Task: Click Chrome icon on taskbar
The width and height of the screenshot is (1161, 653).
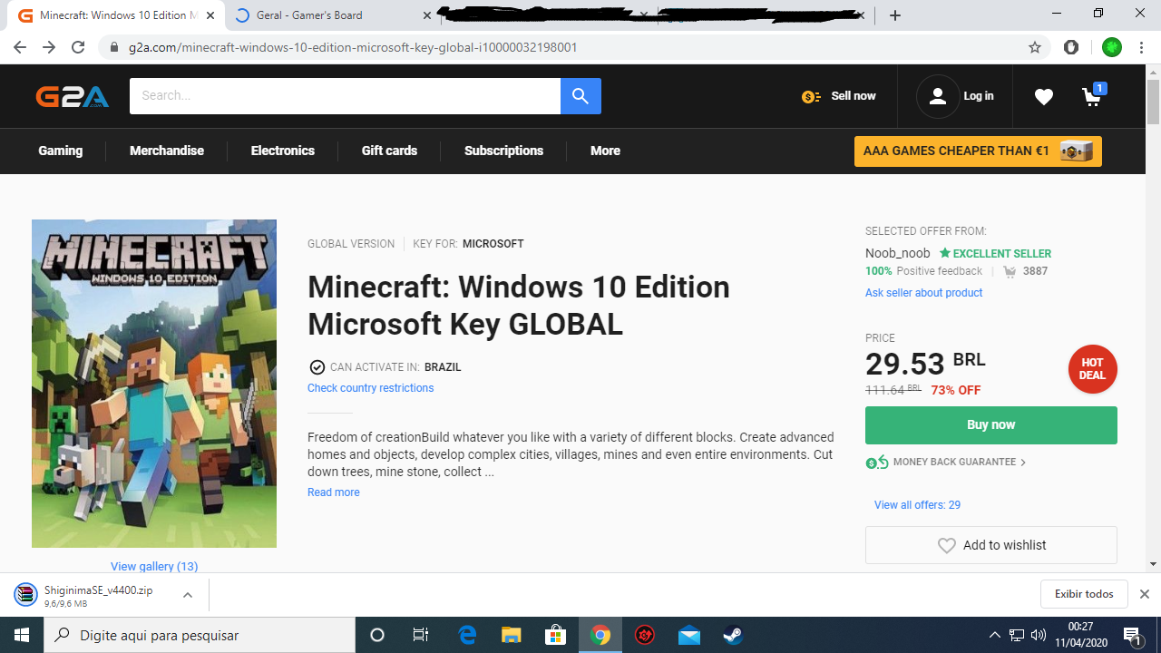Action: point(600,636)
